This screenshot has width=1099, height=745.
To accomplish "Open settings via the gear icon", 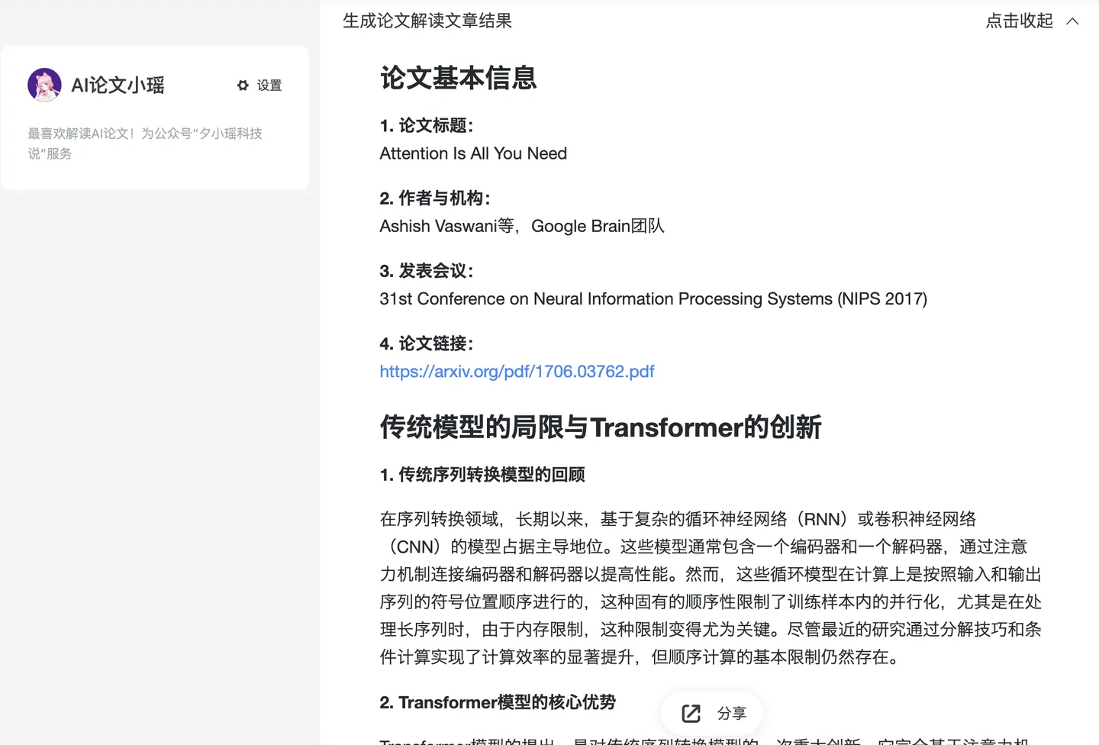I will point(243,85).
